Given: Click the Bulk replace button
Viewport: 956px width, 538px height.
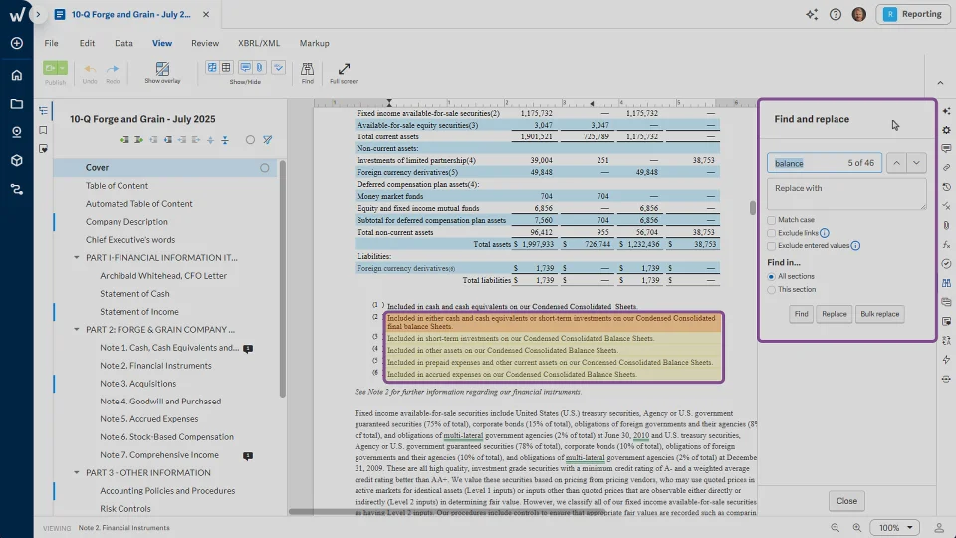Looking at the screenshot, I should [x=879, y=314].
